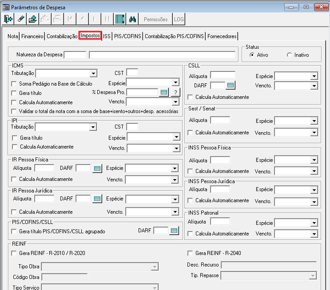
Task: Click the next record navigation icon
Action: click(x=95, y=19)
